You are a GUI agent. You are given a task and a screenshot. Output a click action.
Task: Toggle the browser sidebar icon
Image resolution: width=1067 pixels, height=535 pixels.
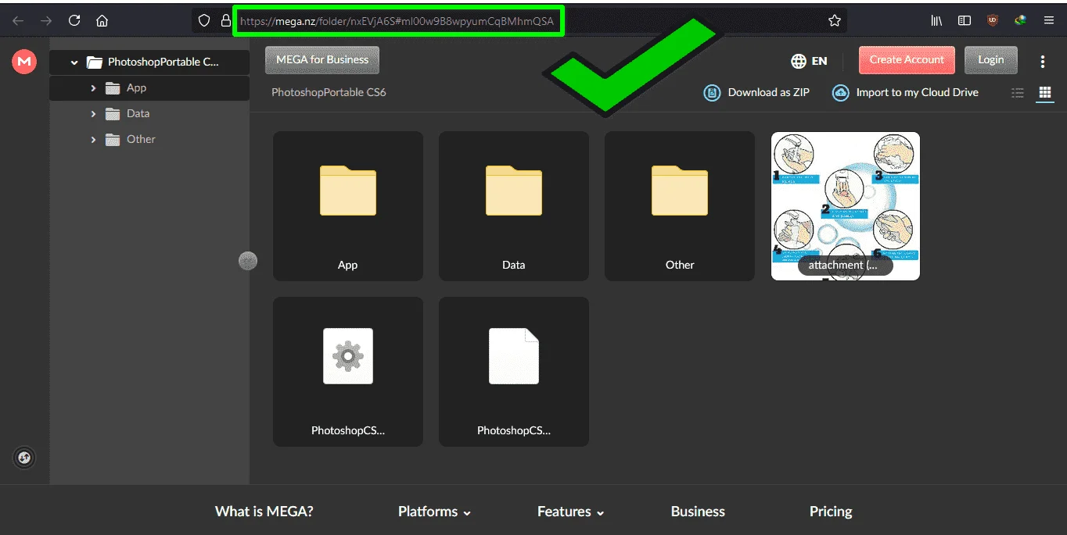click(965, 21)
